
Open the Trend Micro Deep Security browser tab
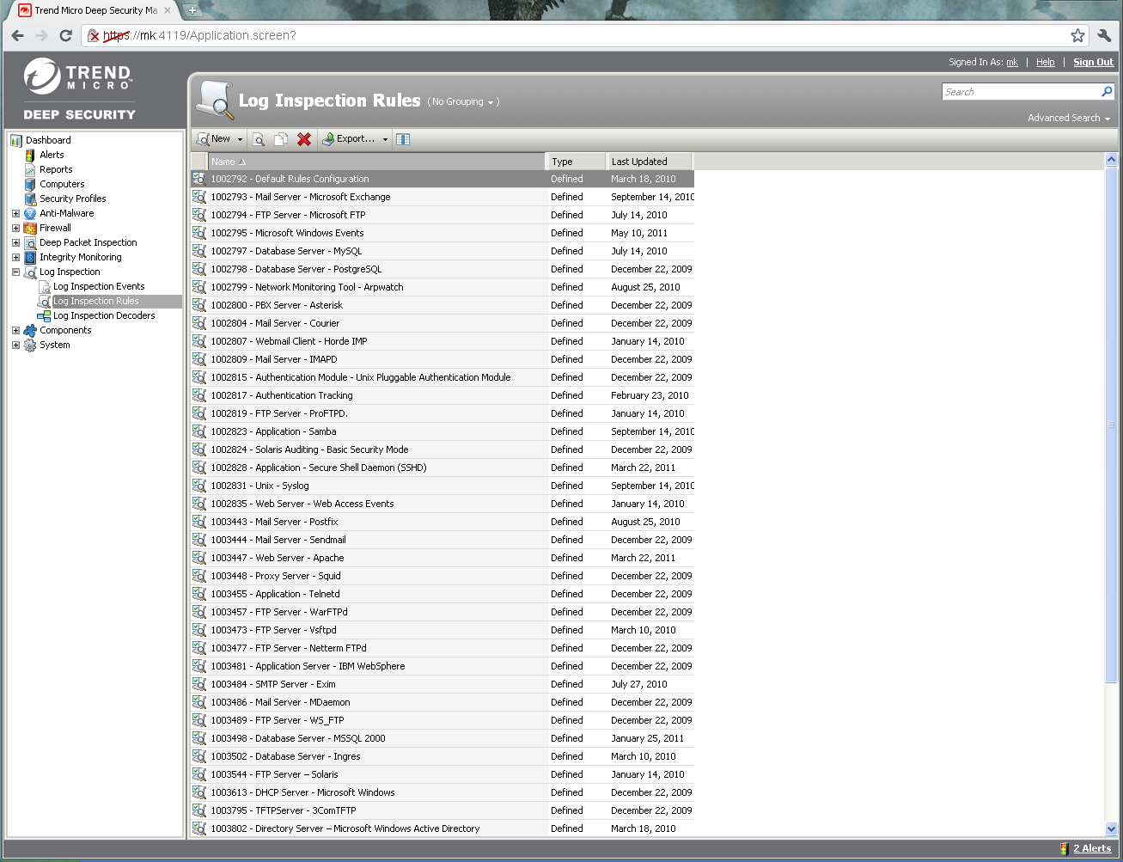(x=95, y=10)
